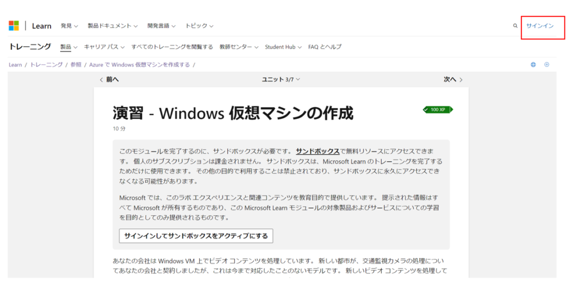Expand the 教師センター dropdown
Viewport: 570px width, 287px height.
(x=239, y=47)
